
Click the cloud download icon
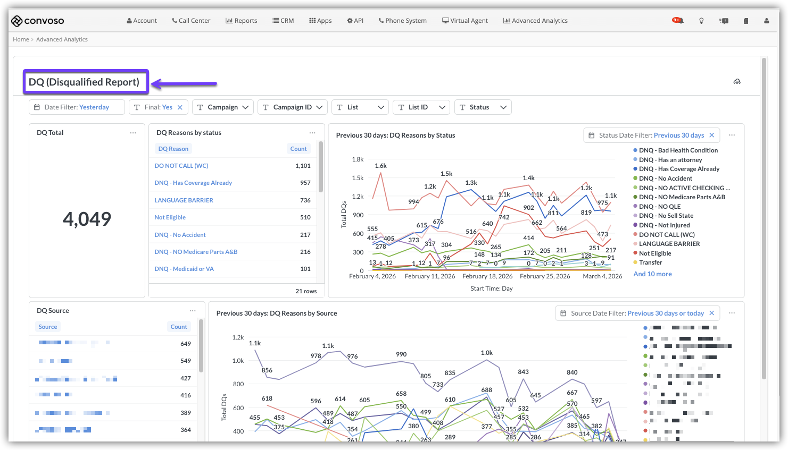point(737,82)
